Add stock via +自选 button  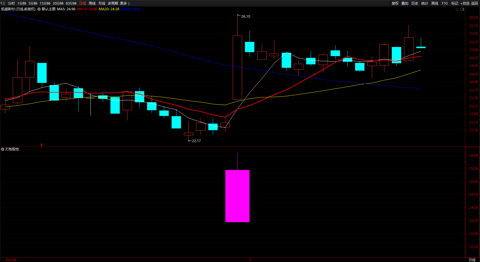(465, 3)
